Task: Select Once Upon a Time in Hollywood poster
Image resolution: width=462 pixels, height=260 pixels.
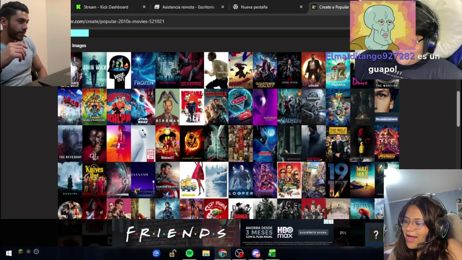Action: (x=289, y=180)
